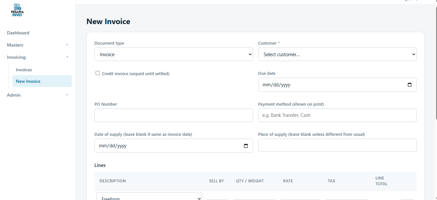Select the Invoicing sidebar section
437x200 pixels.
pos(16,57)
